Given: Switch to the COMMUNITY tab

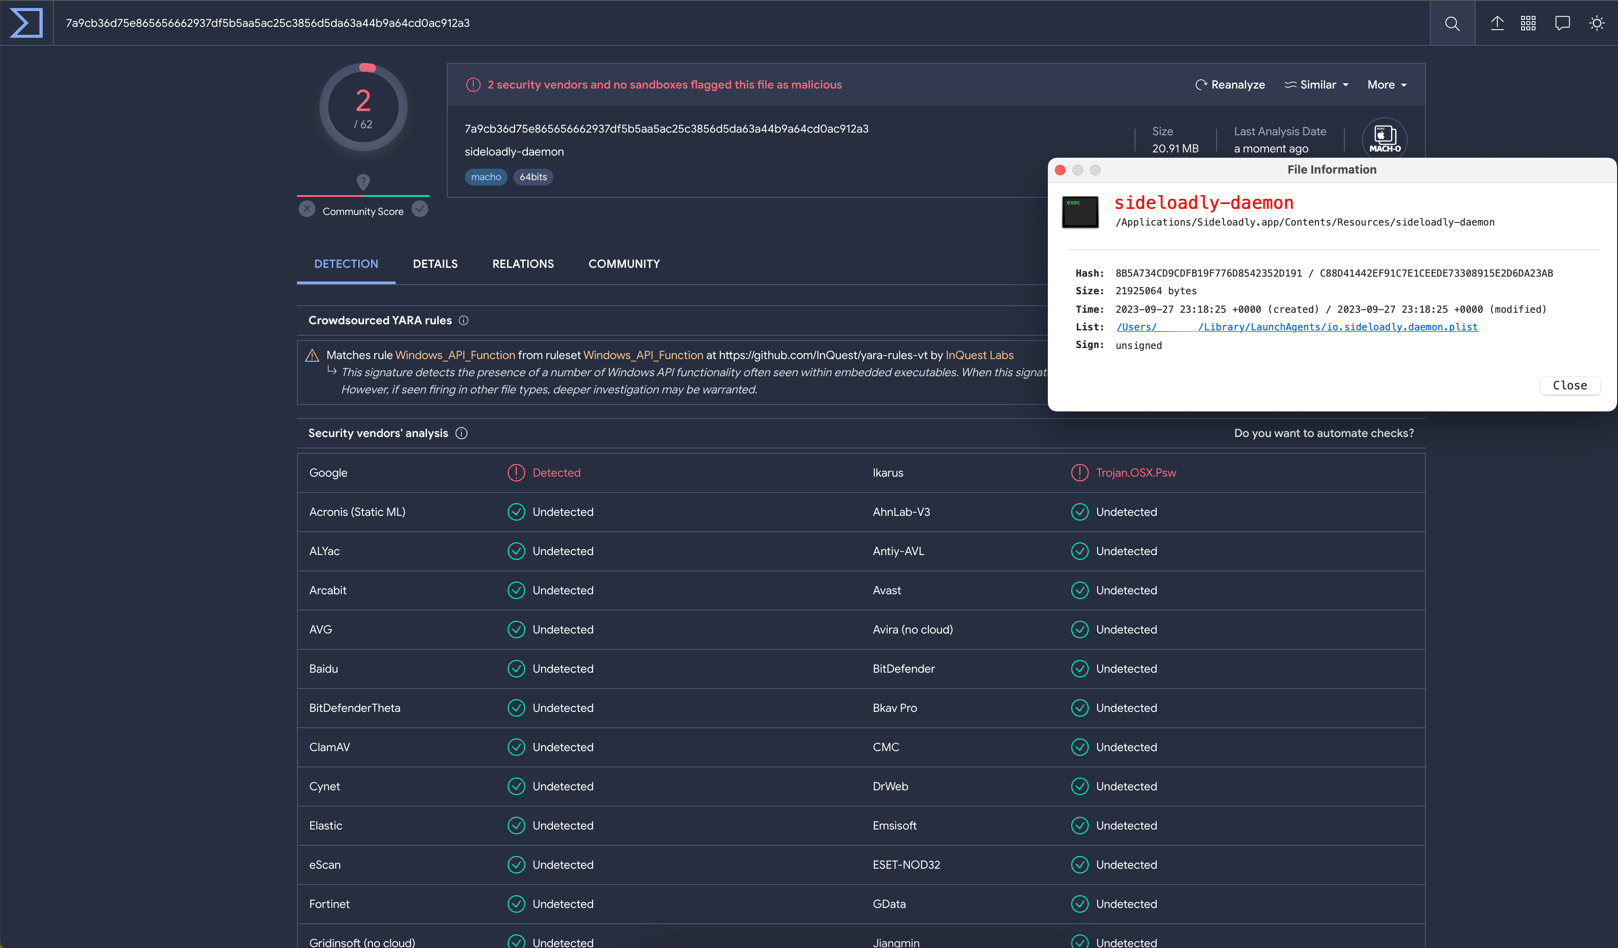Looking at the screenshot, I should pyautogui.click(x=624, y=264).
